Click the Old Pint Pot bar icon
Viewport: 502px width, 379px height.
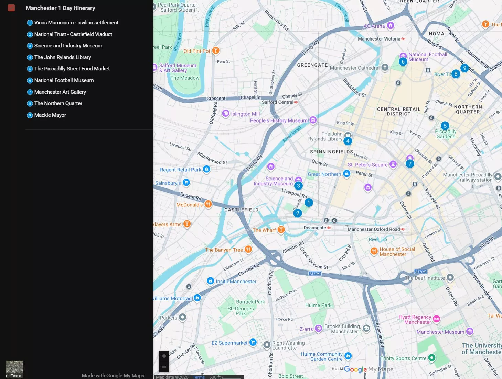pyautogui.click(x=216, y=51)
